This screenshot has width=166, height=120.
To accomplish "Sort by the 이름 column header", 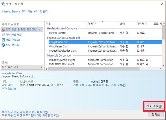I will (x=66, y=24).
